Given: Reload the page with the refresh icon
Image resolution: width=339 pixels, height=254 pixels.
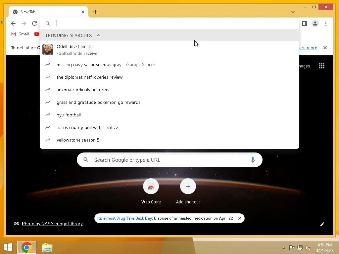Looking at the screenshot, I should click(x=34, y=23).
